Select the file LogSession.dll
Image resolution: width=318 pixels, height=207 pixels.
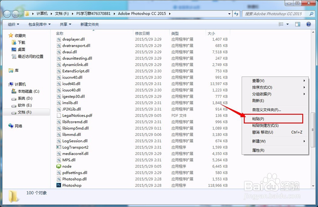[75, 141]
